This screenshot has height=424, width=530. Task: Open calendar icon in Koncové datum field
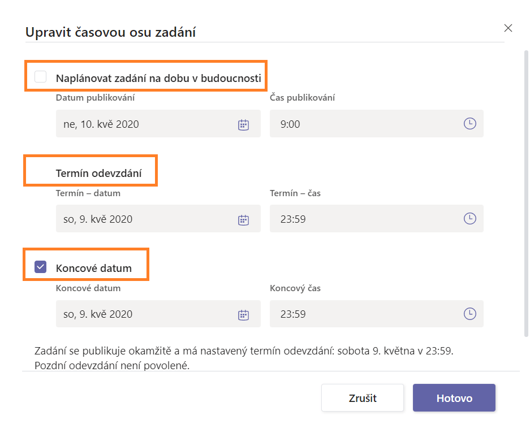coord(243,315)
